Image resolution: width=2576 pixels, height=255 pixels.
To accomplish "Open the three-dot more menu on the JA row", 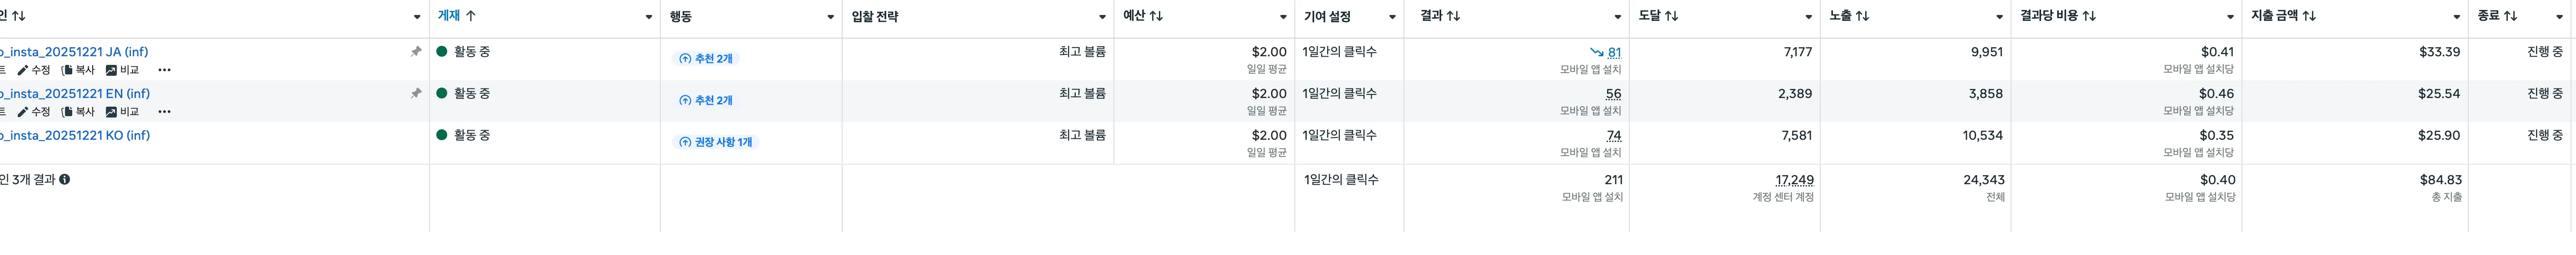I will tap(164, 70).
